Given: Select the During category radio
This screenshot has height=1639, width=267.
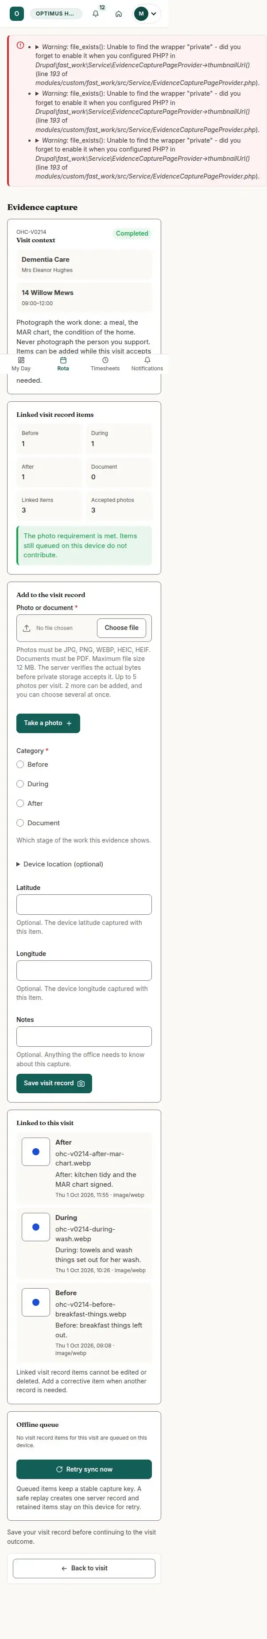Looking at the screenshot, I should pos(20,784).
